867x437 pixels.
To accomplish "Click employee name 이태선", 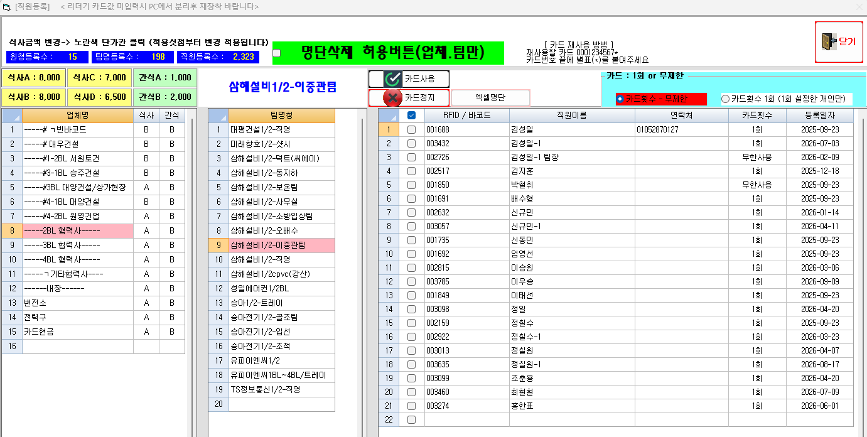I will [x=572, y=295].
